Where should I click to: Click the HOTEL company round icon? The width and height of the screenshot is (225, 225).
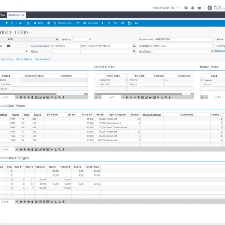tap(210, 8)
